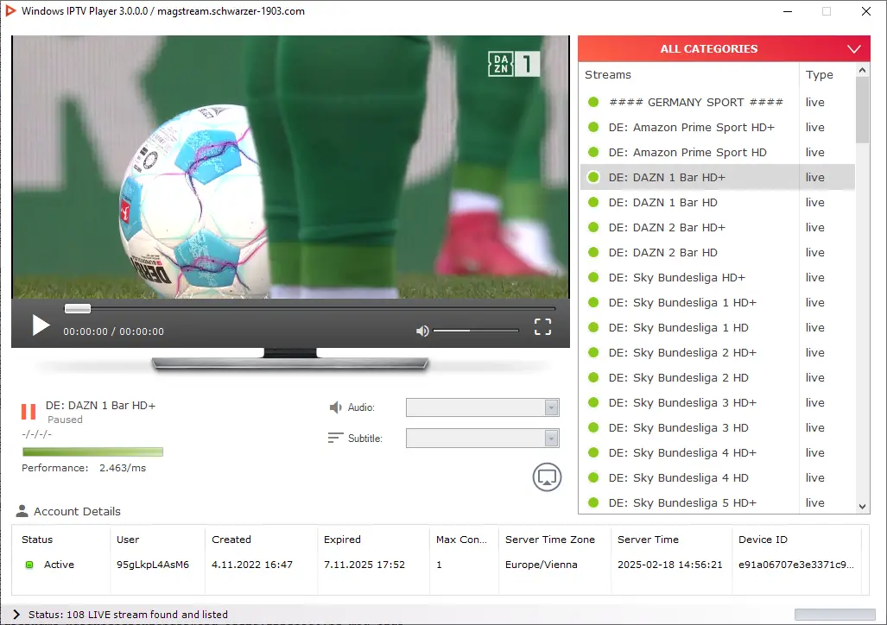Click the Device ID column header
This screenshot has height=625, width=887.
point(763,540)
